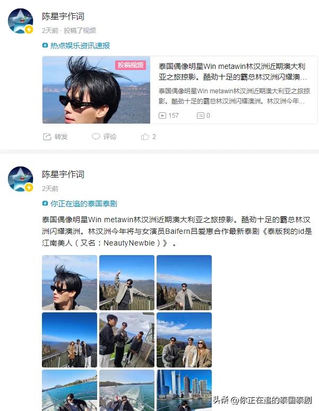319x411 pixels.
Task: Open the second post's user avatar
Action: point(21,179)
